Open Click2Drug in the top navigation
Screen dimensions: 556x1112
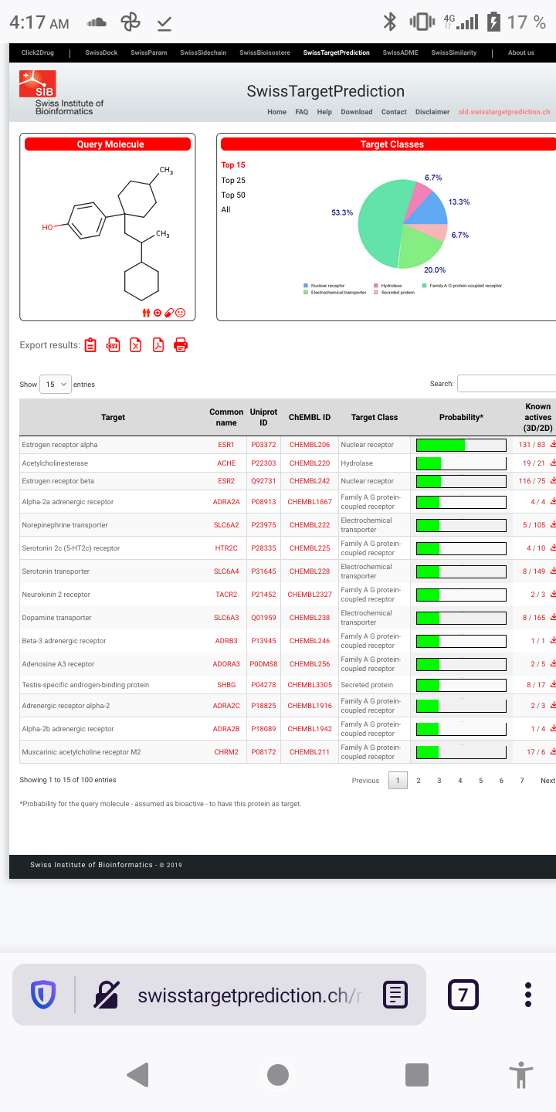click(x=38, y=53)
